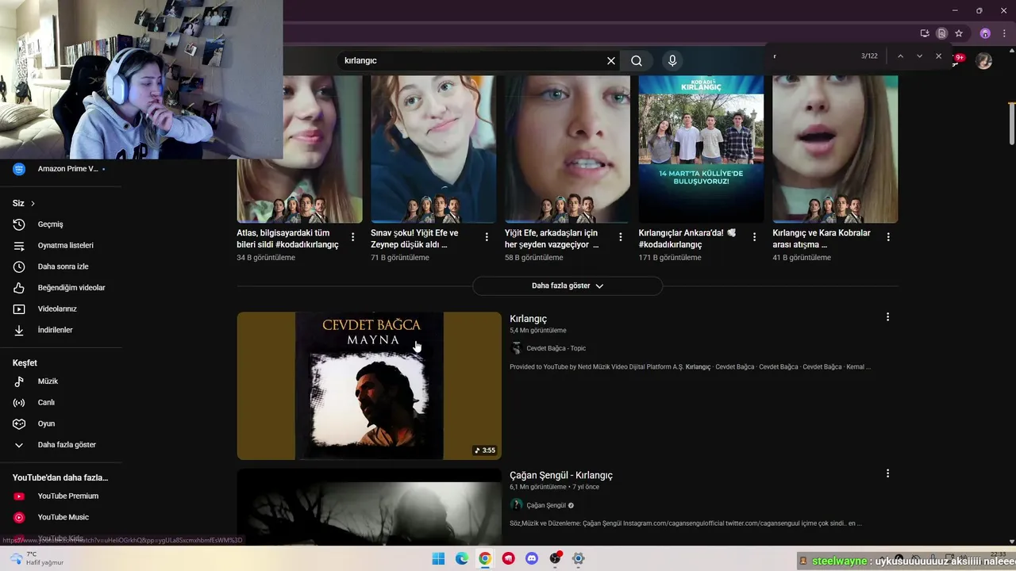Open options for Atlas, bilgisayardaki short
Image resolution: width=1016 pixels, height=571 pixels.
pyautogui.click(x=353, y=237)
